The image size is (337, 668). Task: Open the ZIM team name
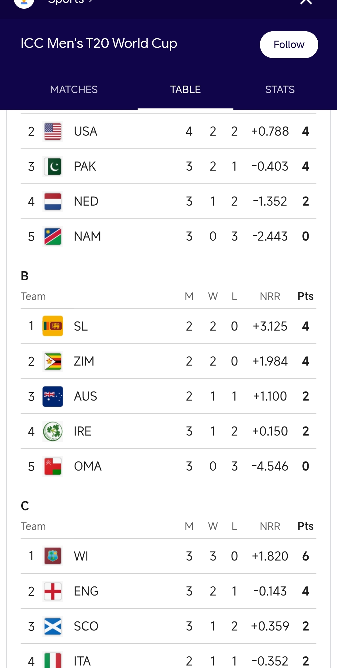point(84,361)
